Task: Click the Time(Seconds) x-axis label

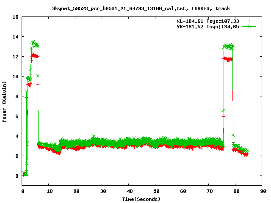Action: tap(141, 199)
